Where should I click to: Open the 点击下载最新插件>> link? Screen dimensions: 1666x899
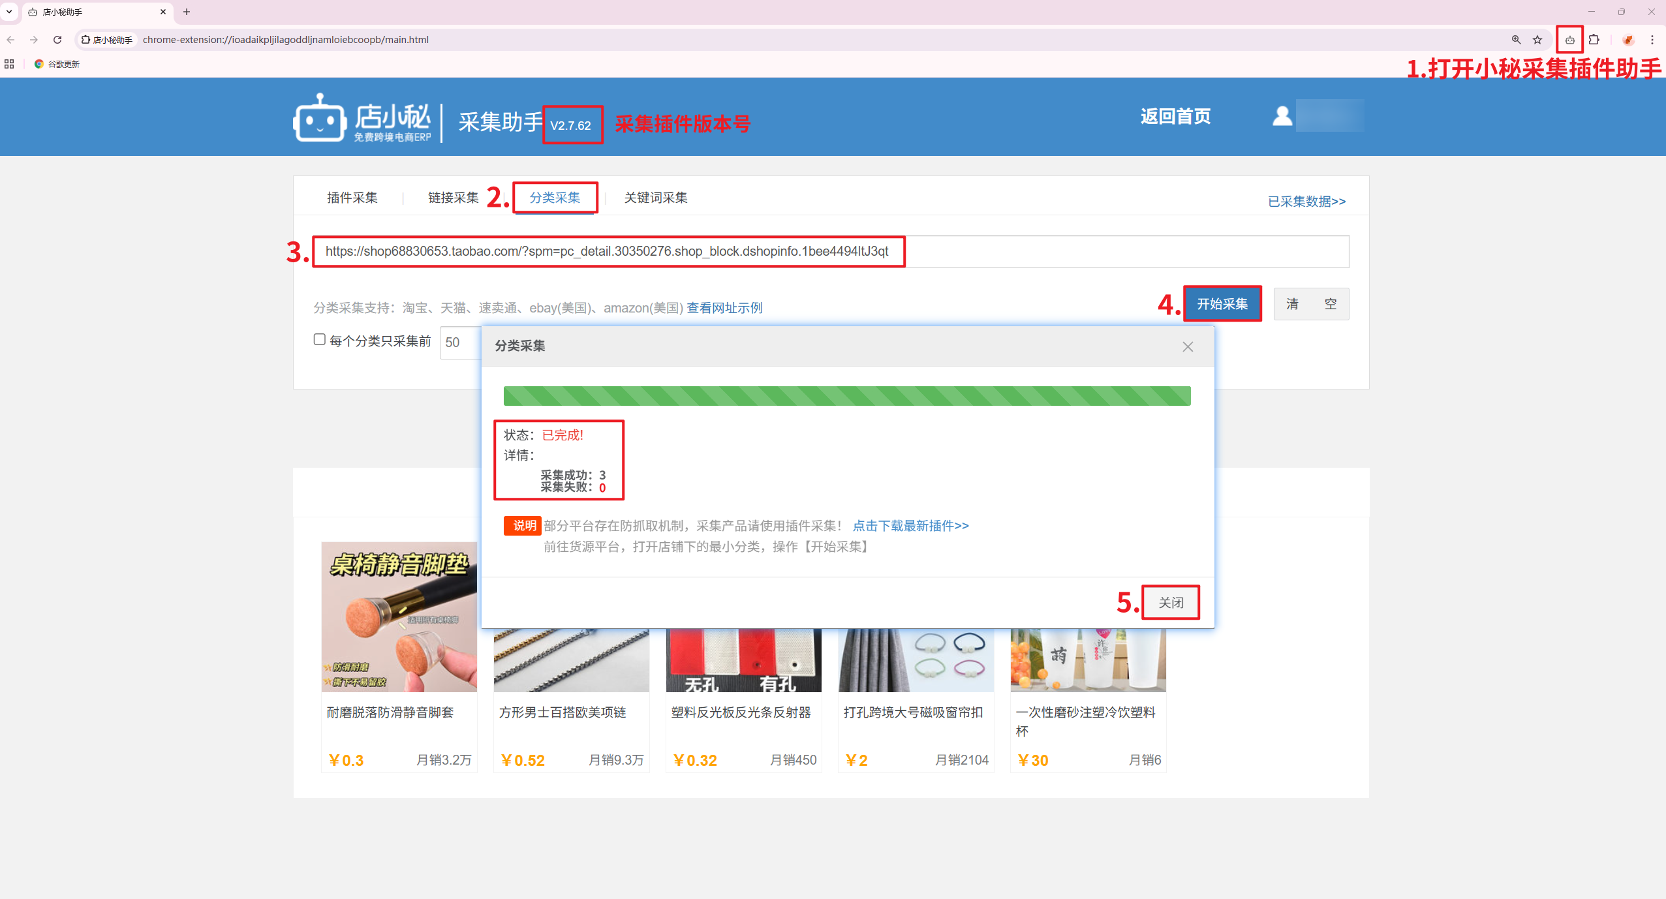pos(910,525)
